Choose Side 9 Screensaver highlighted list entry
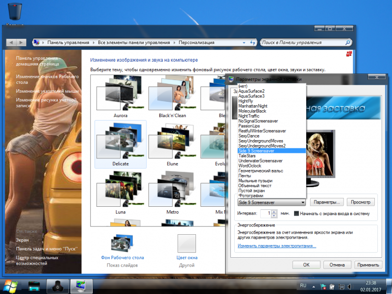 [x=272, y=151]
